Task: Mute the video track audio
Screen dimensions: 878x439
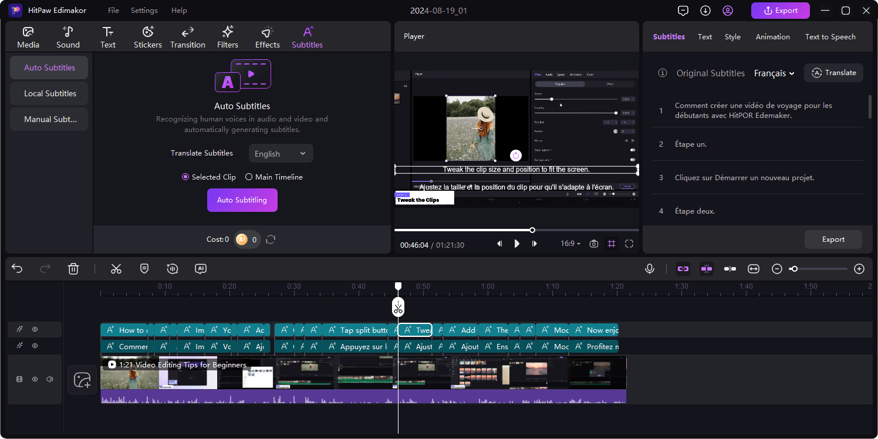Action: (x=50, y=379)
